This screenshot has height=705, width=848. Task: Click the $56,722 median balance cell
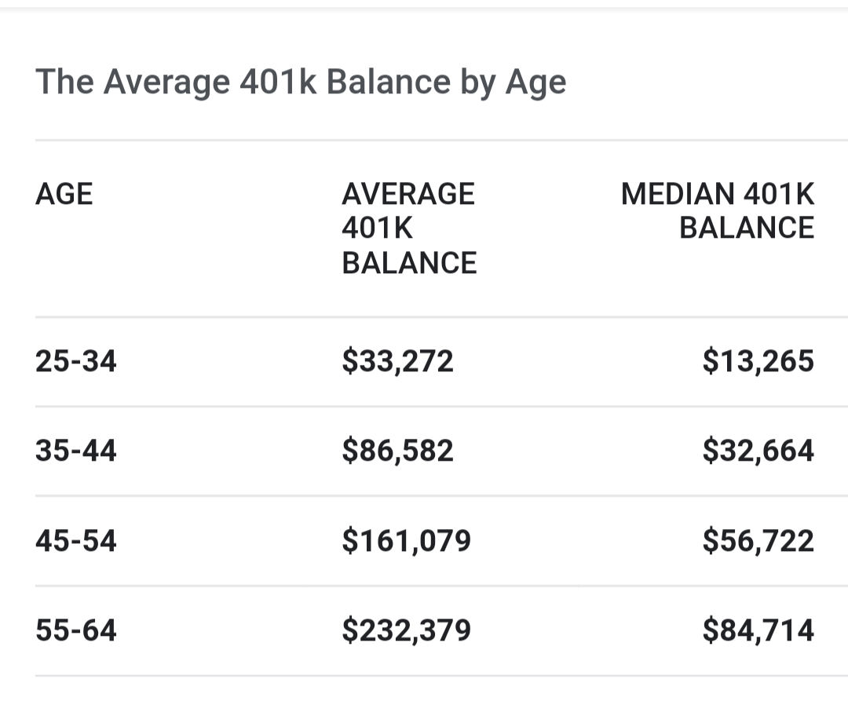coord(758,541)
